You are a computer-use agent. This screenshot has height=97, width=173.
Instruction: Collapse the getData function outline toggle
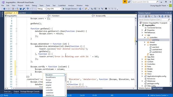coord(16,29)
